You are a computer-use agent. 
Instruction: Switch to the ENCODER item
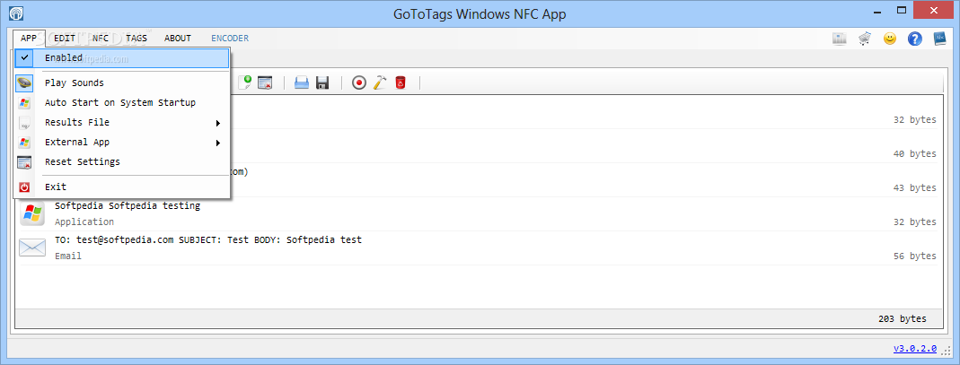230,38
